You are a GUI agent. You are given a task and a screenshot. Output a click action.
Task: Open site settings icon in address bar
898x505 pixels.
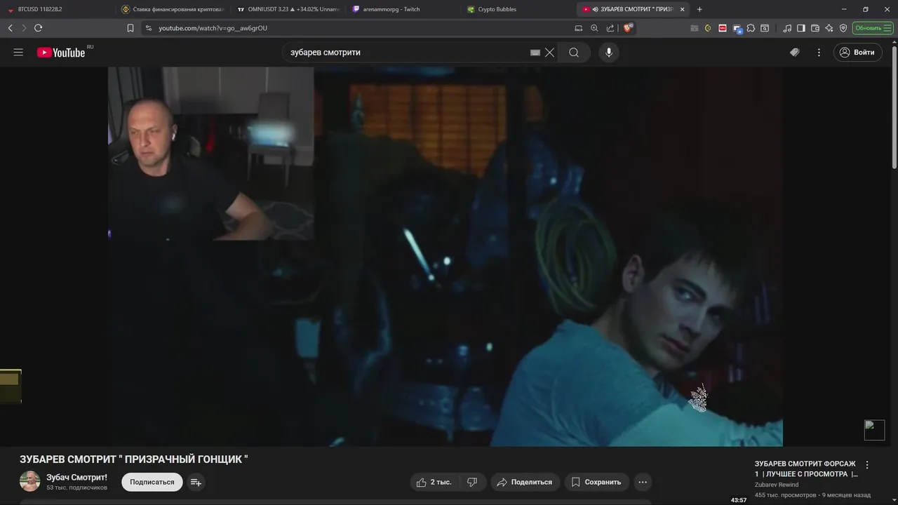pos(148,28)
